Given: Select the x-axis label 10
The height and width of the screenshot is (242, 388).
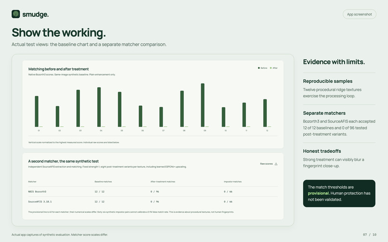Looking at the screenshot, I should [x=225, y=131].
